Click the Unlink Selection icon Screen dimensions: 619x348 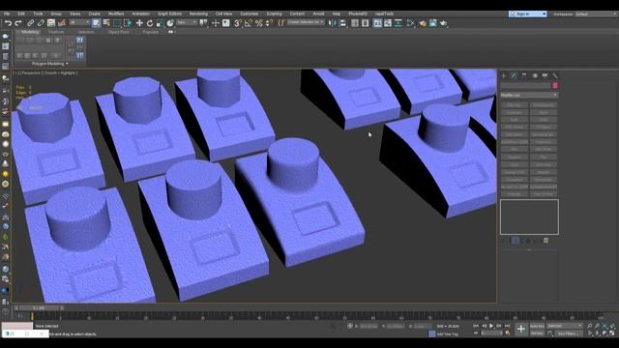[x=41, y=23]
